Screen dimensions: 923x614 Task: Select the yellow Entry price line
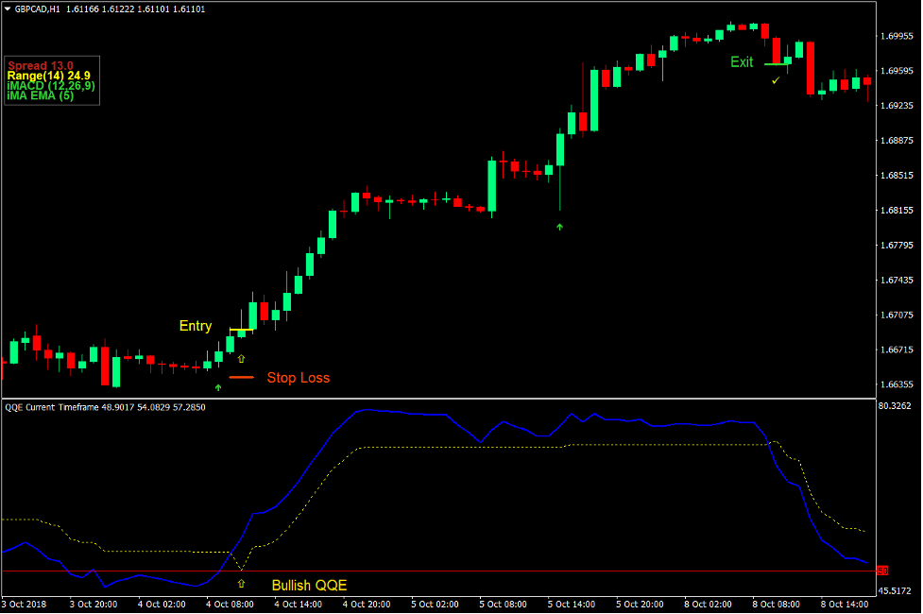click(x=240, y=330)
